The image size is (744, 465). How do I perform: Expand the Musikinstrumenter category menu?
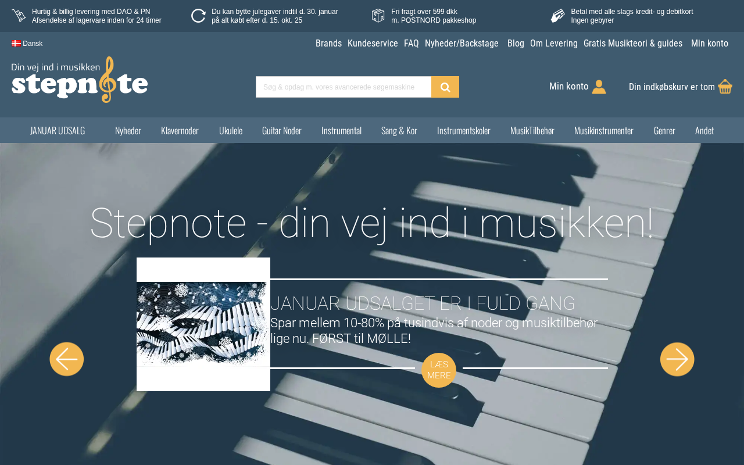click(604, 130)
